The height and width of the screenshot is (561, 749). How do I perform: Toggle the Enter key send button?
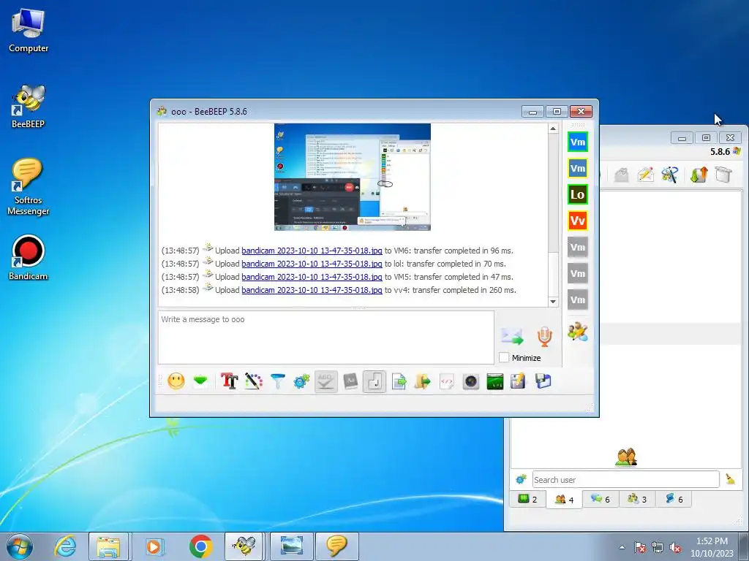[x=374, y=381]
